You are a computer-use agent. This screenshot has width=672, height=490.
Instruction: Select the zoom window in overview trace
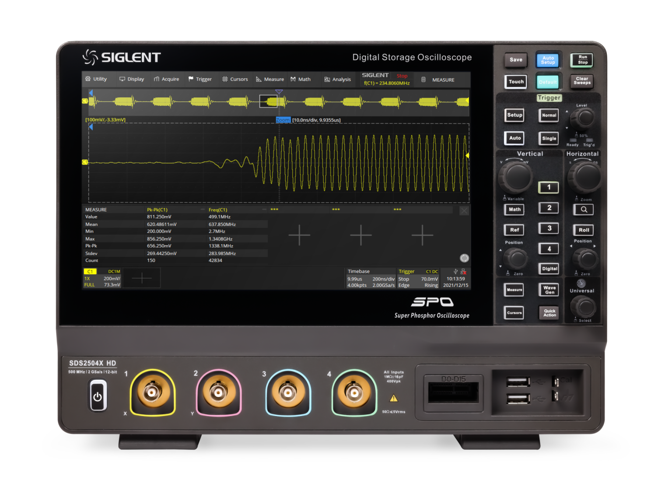click(268, 101)
